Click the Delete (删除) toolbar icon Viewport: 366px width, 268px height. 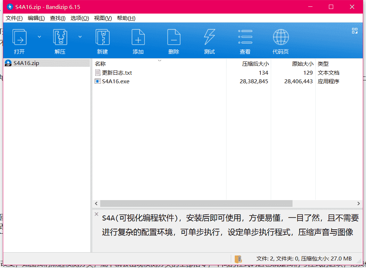[x=174, y=37]
